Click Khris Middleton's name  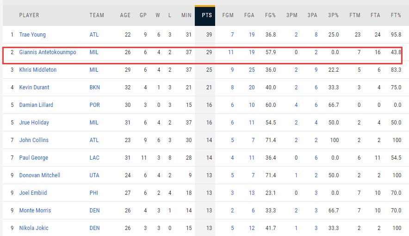[x=38, y=69]
